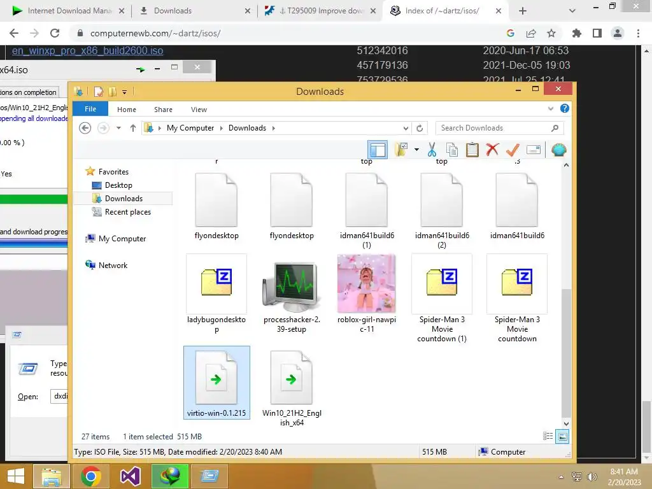Select the first flyondesktop file
This screenshot has width=652, height=489.
tap(216, 207)
